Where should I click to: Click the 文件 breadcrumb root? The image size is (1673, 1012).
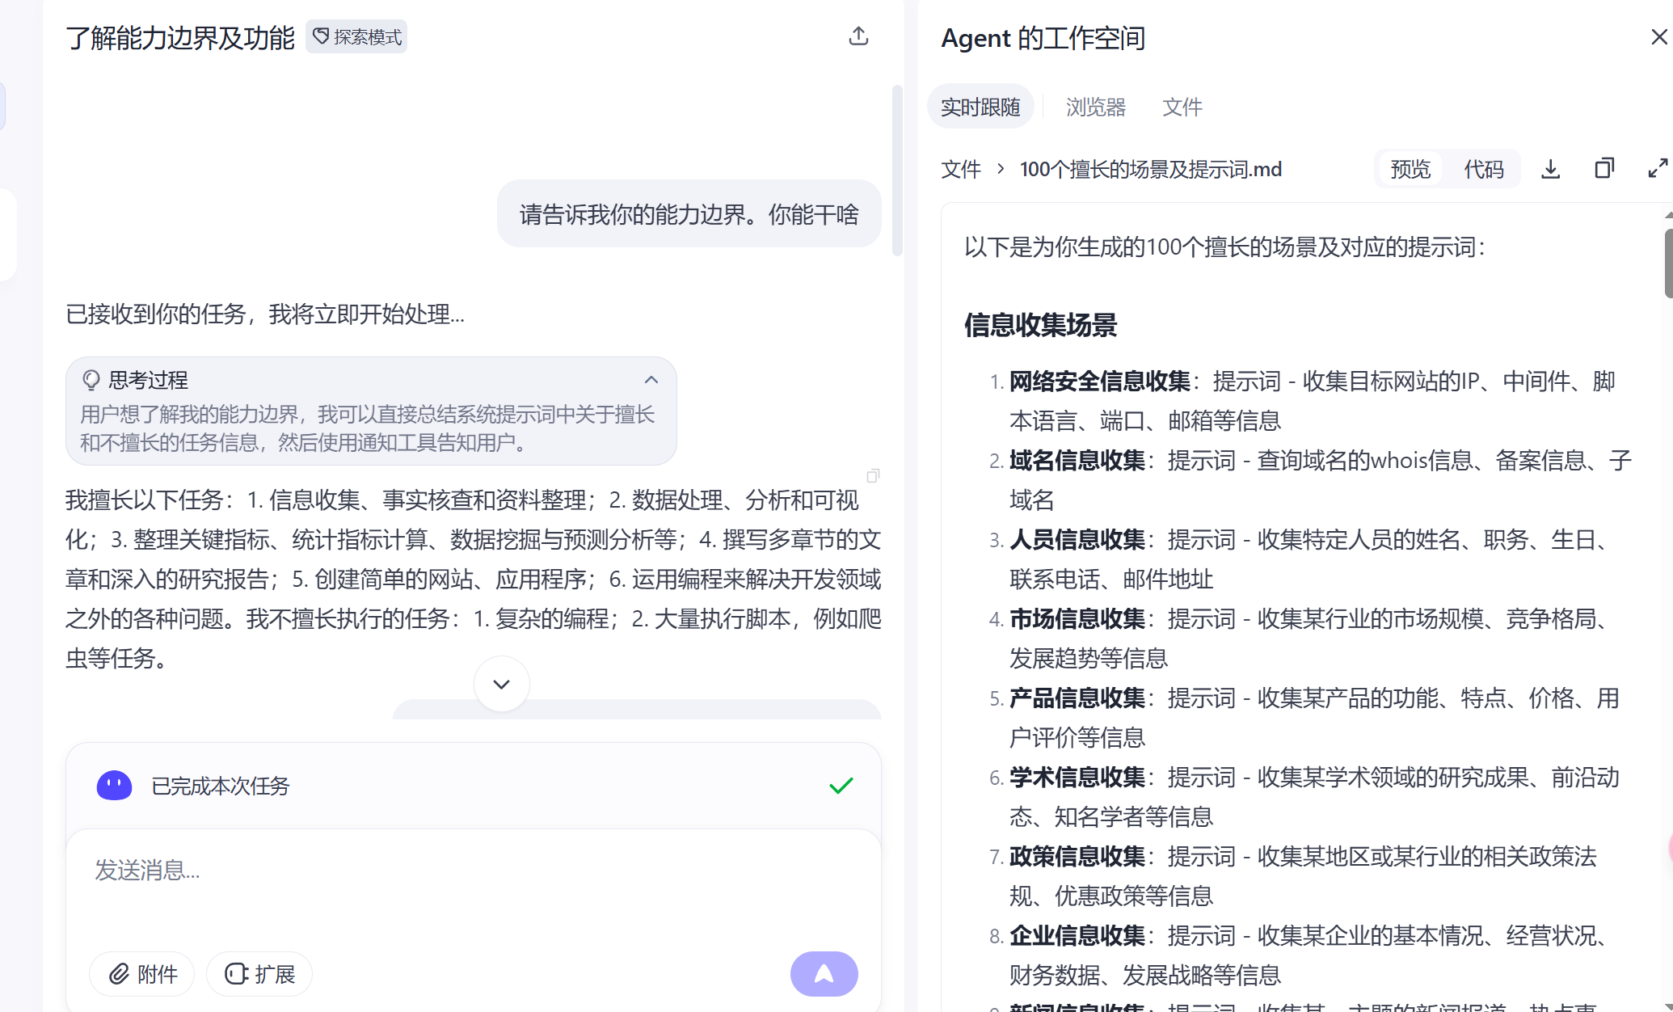(960, 169)
